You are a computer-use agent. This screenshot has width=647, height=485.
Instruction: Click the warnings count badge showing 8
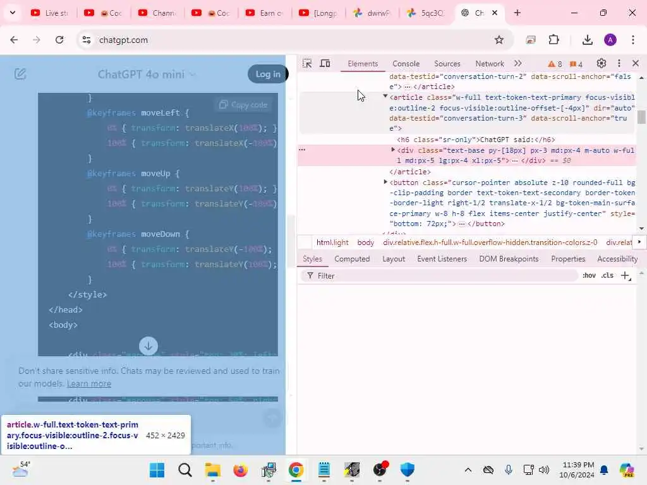(x=555, y=64)
